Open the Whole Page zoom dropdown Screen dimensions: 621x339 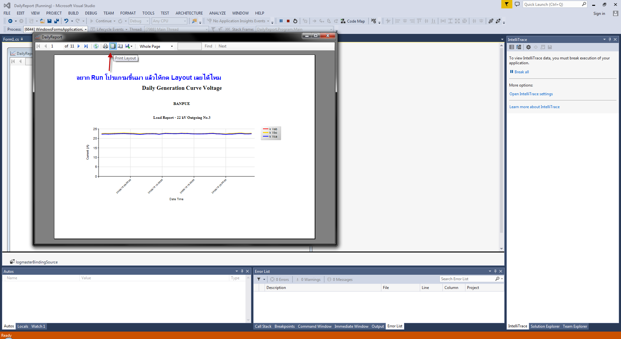coord(172,46)
